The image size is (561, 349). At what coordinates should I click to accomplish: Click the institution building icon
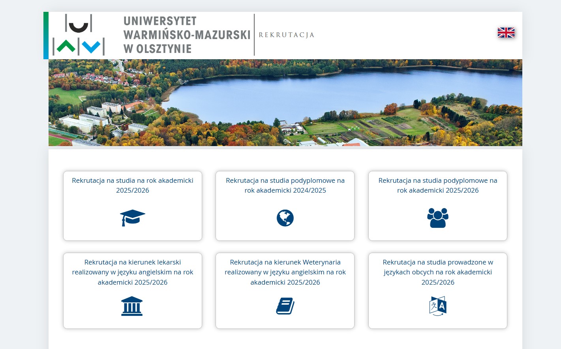pos(132,306)
